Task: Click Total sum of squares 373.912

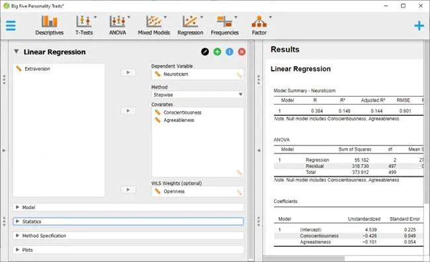Action: (361, 172)
